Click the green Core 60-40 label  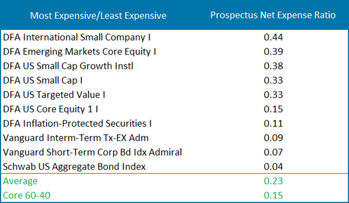pyautogui.click(x=27, y=196)
